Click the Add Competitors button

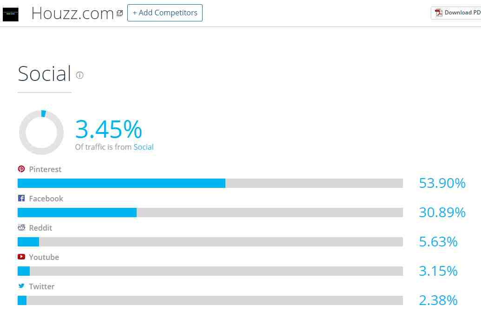click(165, 13)
